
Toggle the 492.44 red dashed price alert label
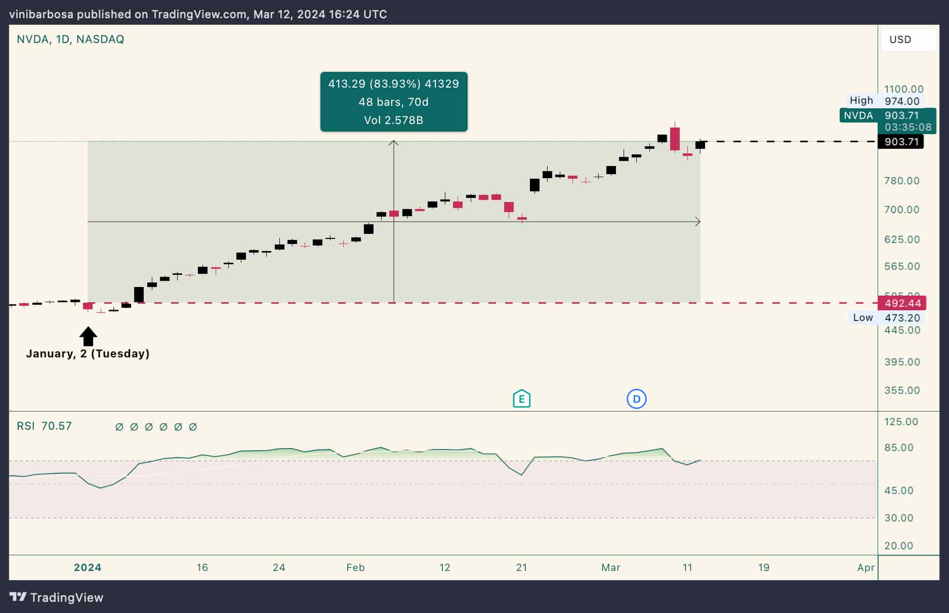(901, 303)
